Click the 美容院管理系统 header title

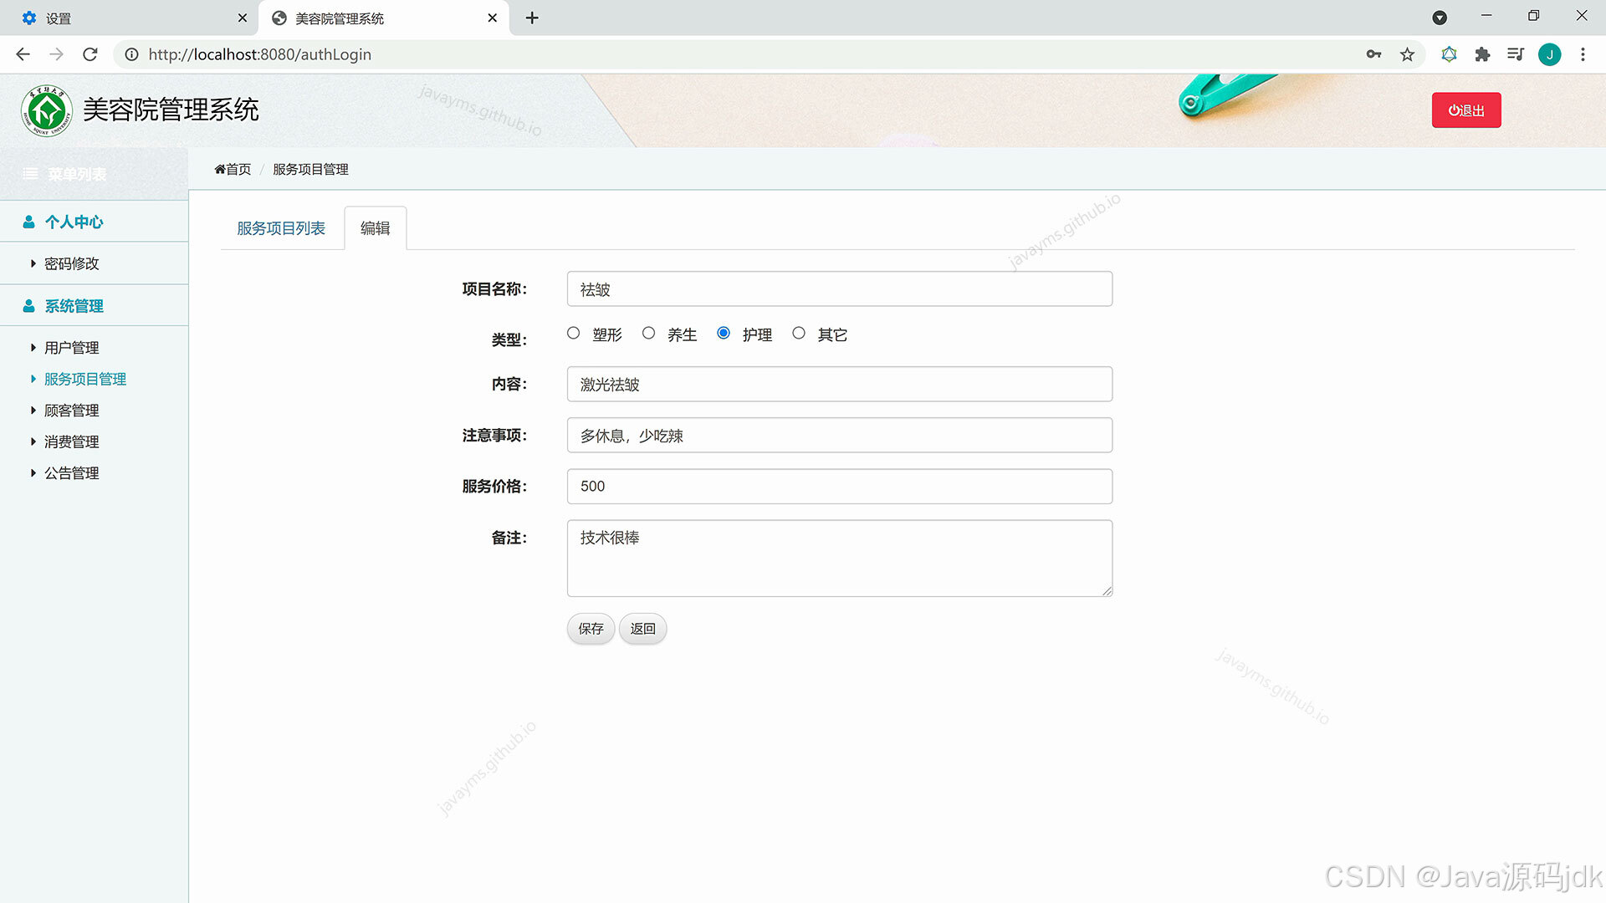pos(171,110)
